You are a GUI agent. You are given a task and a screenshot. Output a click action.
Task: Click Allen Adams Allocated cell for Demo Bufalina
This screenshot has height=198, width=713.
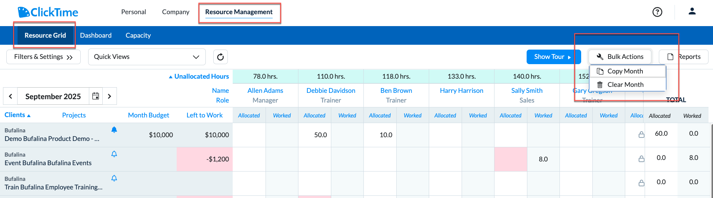coord(249,135)
